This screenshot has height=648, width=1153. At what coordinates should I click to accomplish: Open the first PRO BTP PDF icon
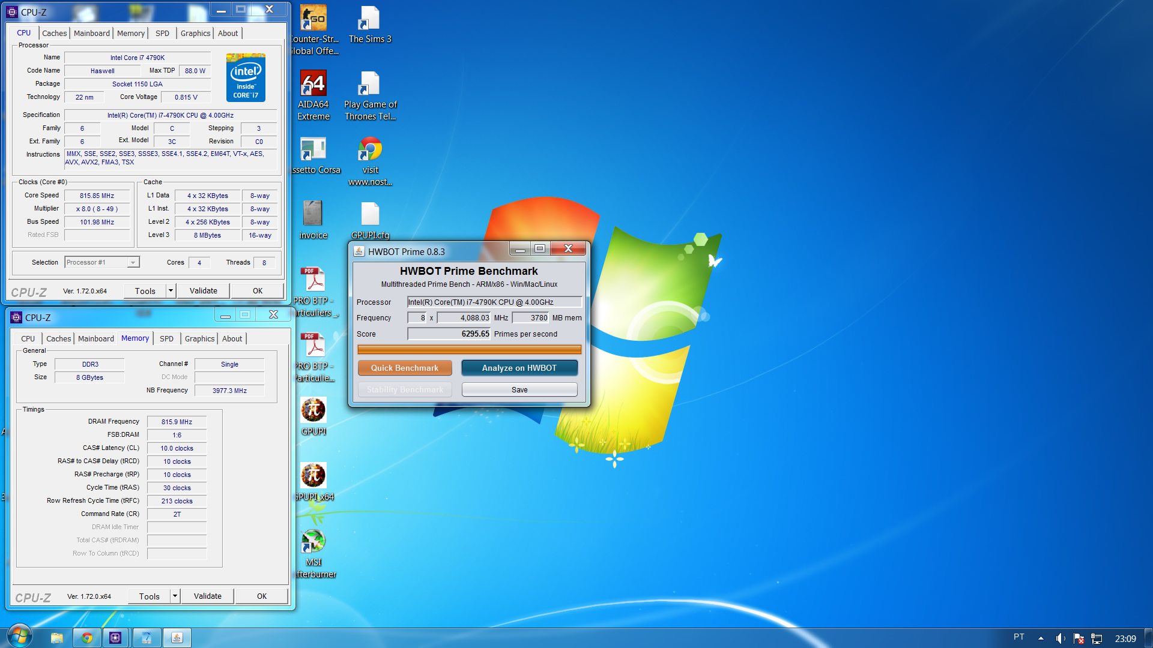[313, 292]
